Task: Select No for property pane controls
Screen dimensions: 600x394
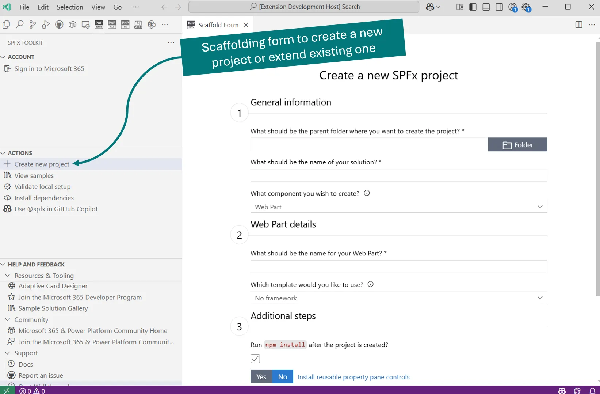Action: pos(283,377)
